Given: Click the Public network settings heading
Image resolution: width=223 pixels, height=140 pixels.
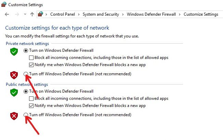Looking at the screenshot, I should pos(27,84).
